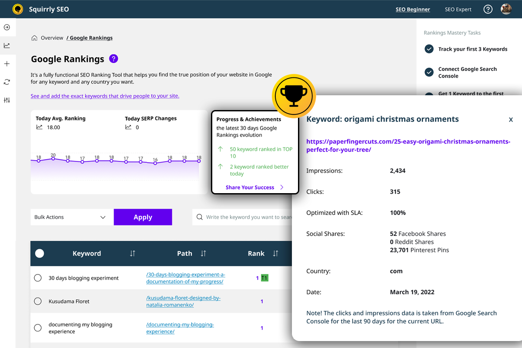The image size is (522, 348).
Task: Switch to SEO Beginner mode
Action: (x=412, y=9)
